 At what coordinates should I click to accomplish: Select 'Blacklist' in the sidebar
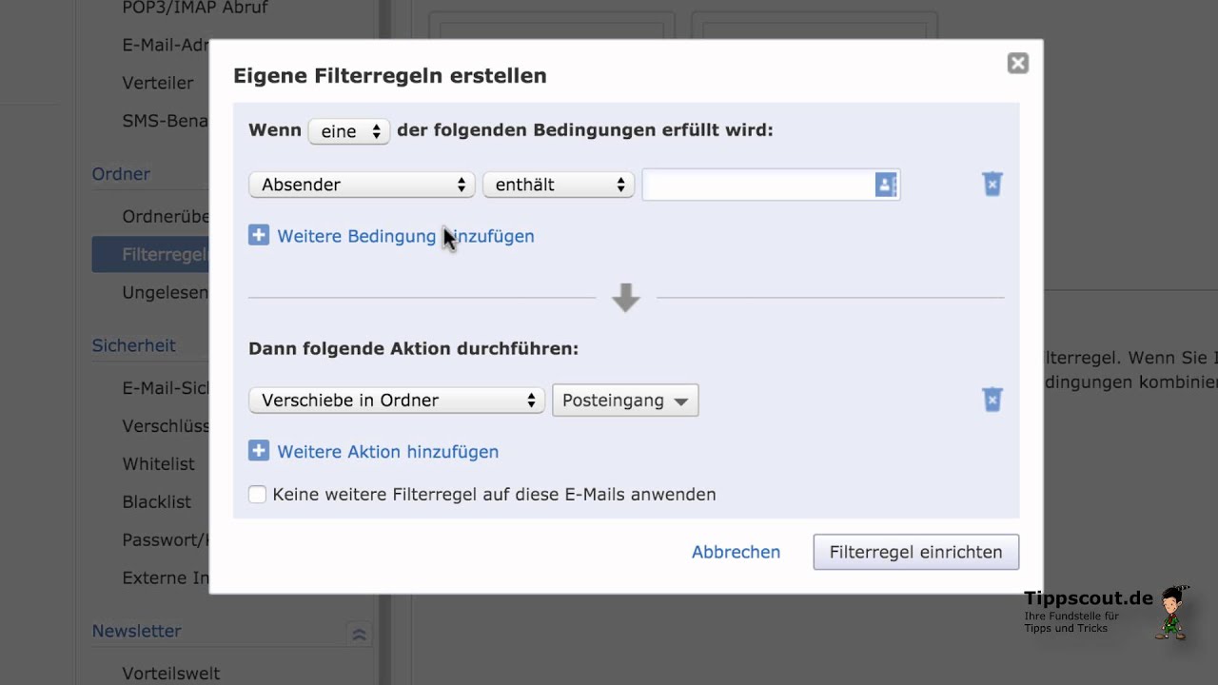(x=156, y=502)
